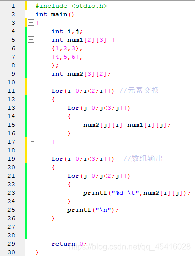Click the printf("\n"); line
The height and width of the screenshot is (256, 195).
[93, 210]
